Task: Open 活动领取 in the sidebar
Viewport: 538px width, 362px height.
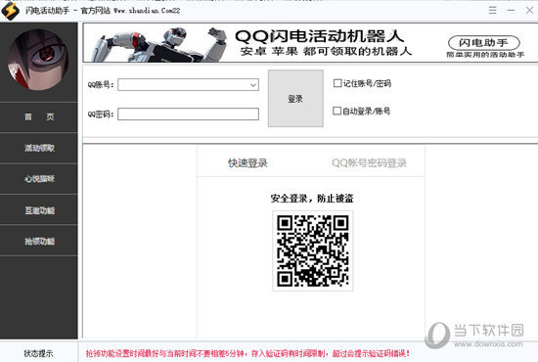Action: (39, 148)
